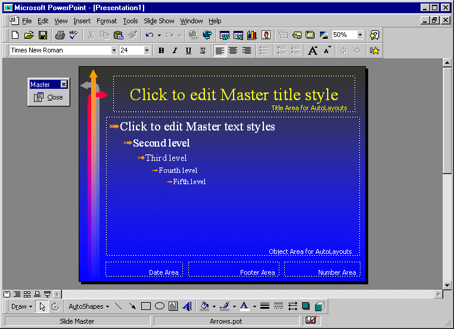
Task: Expand the fill color dropdown arrow
Action: point(214,306)
